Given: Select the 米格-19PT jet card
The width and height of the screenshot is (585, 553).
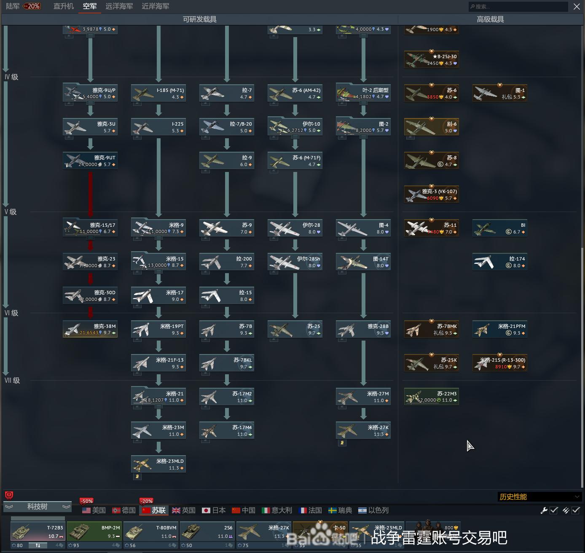Looking at the screenshot, I should 158,329.
